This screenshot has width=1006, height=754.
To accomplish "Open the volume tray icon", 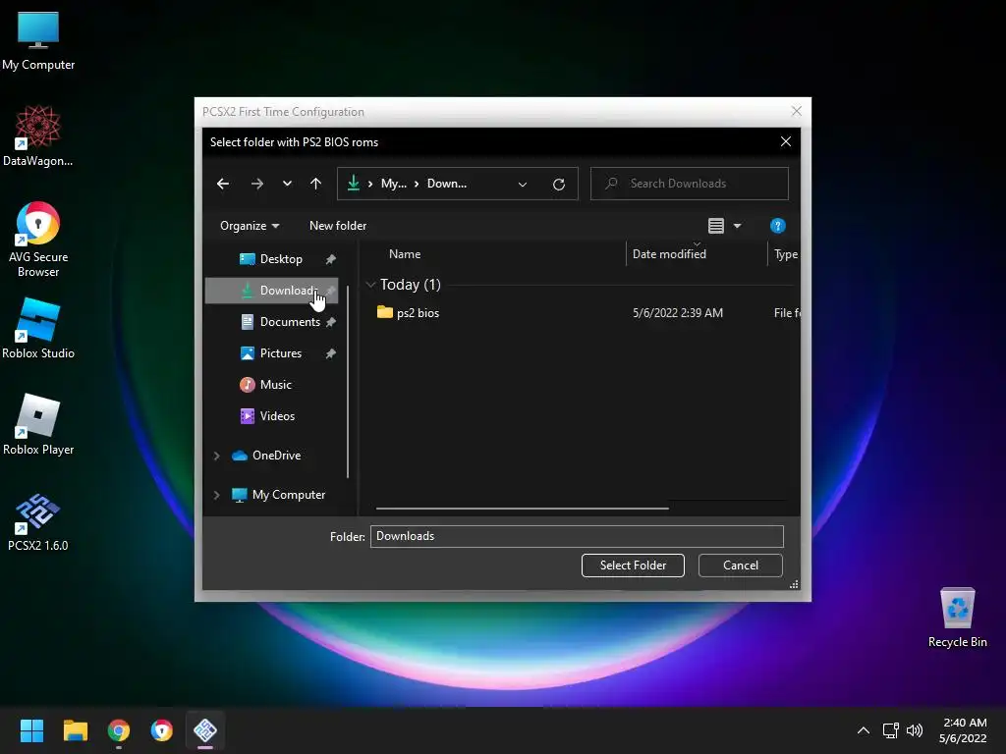I will [x=915, y=730].
